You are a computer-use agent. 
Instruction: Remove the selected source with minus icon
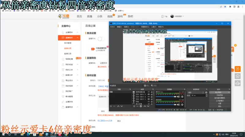point(137,106)
